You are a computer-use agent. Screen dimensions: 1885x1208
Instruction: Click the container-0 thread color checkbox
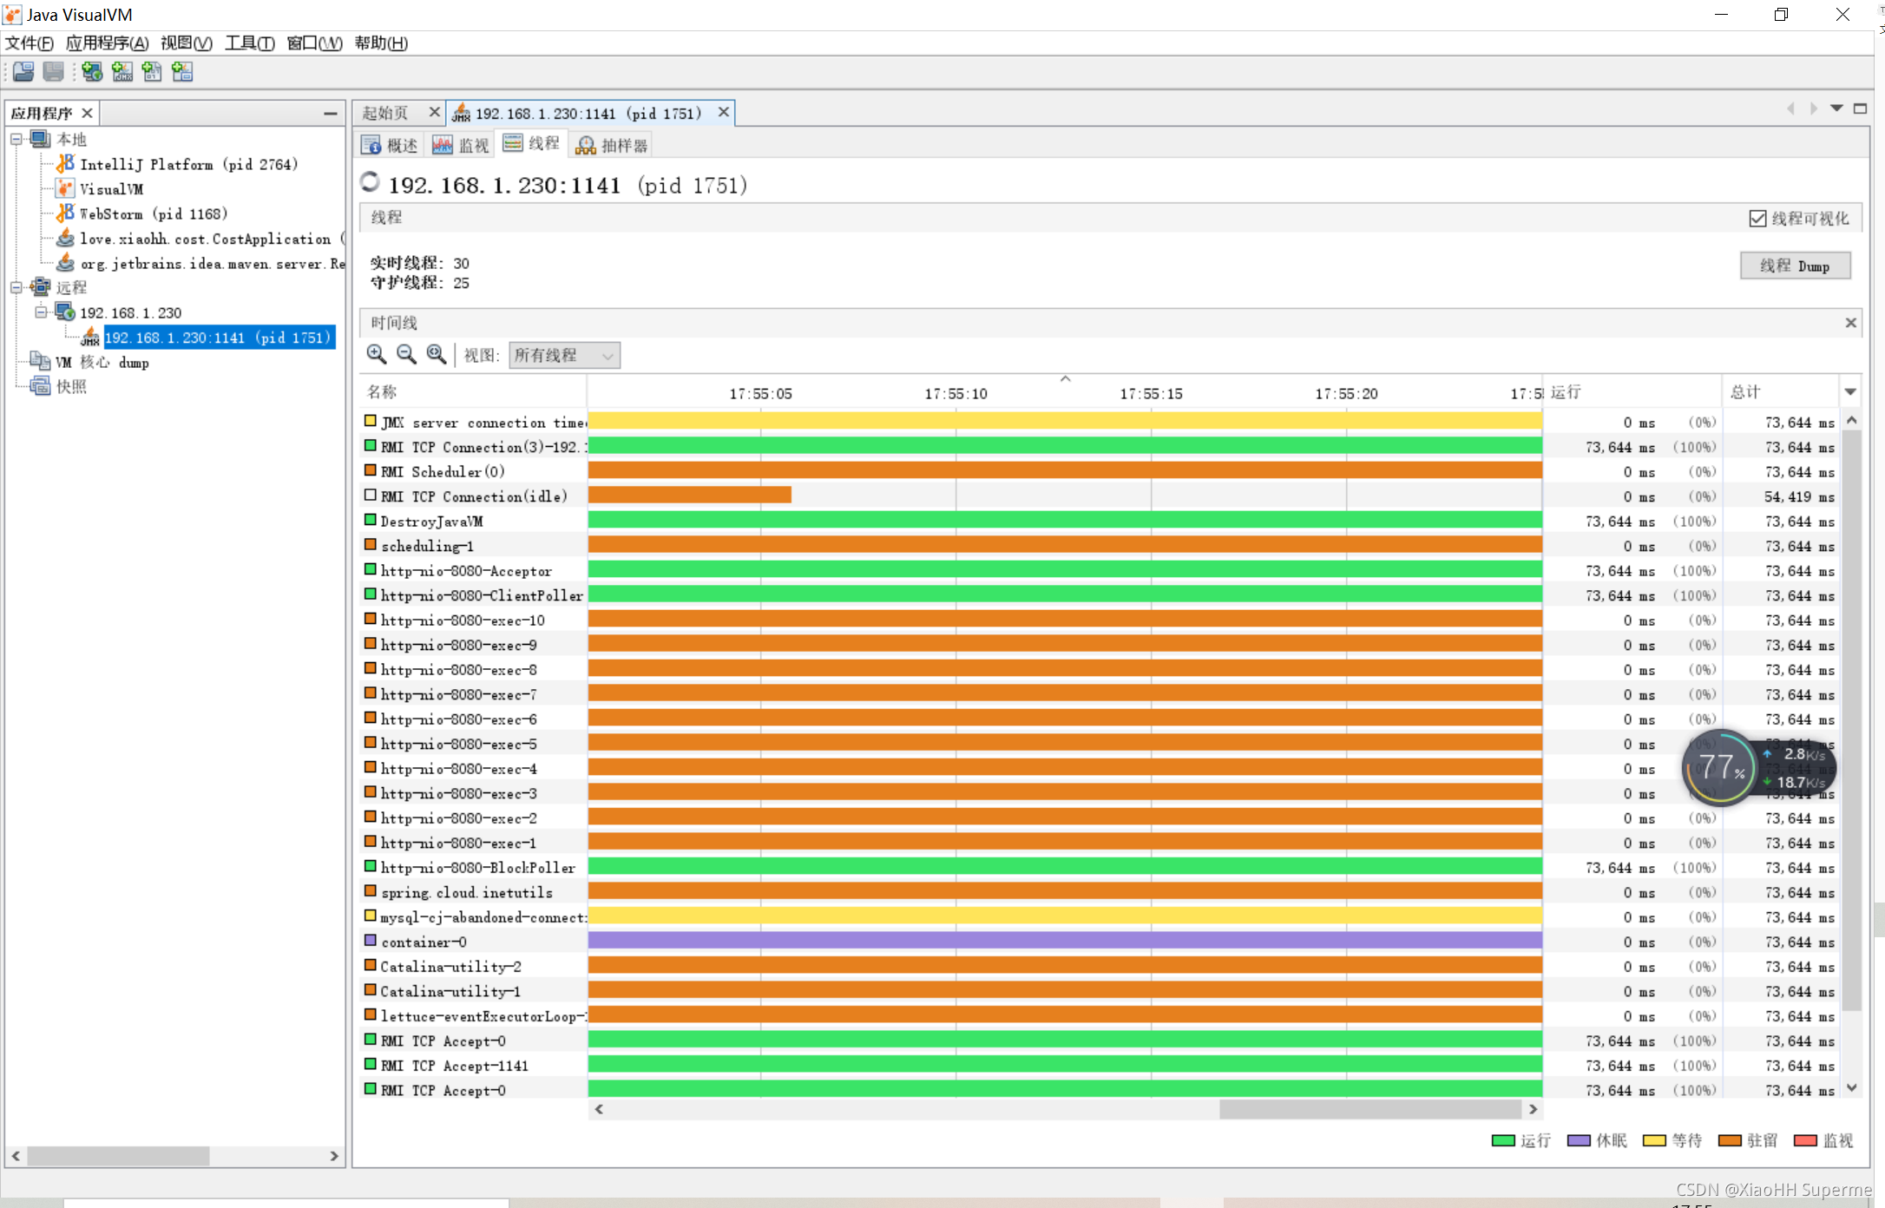[371, 941]
